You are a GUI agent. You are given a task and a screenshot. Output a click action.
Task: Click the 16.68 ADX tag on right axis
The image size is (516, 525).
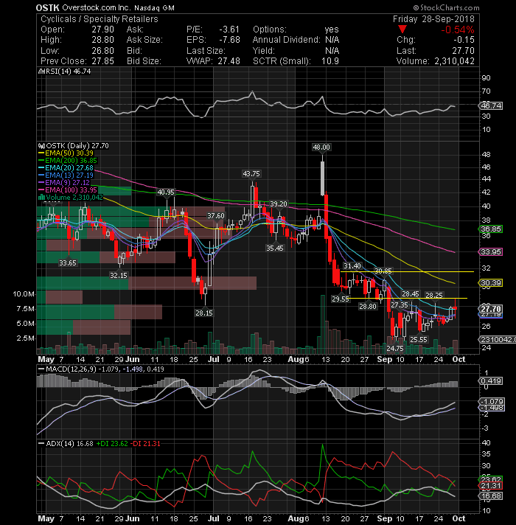pos(491,496)
